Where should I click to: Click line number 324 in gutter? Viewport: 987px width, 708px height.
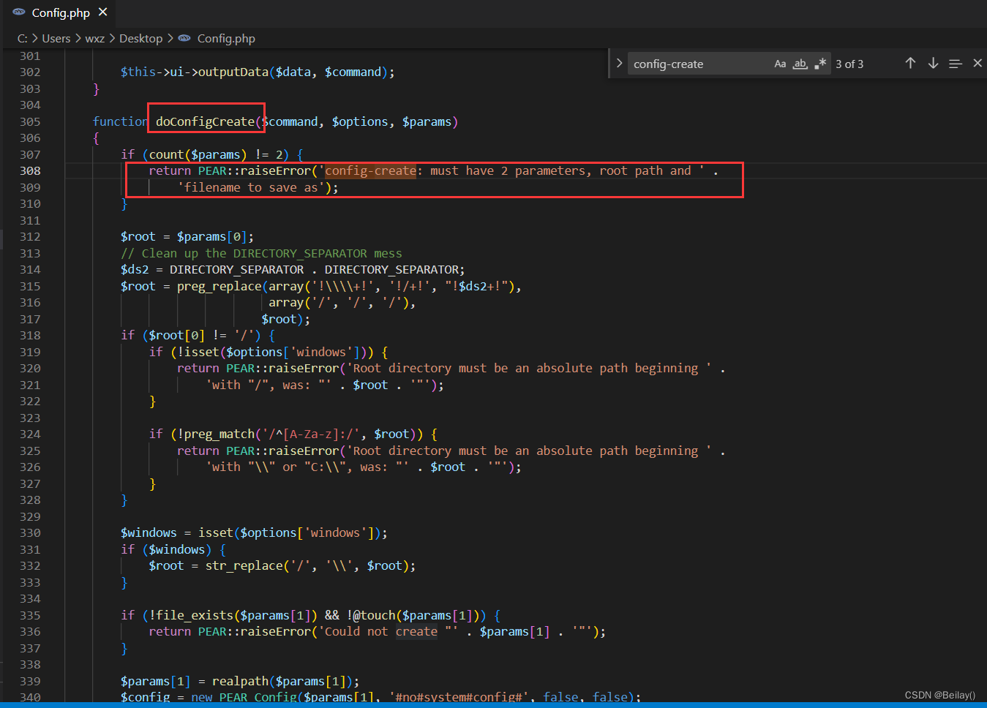(30, 434)
